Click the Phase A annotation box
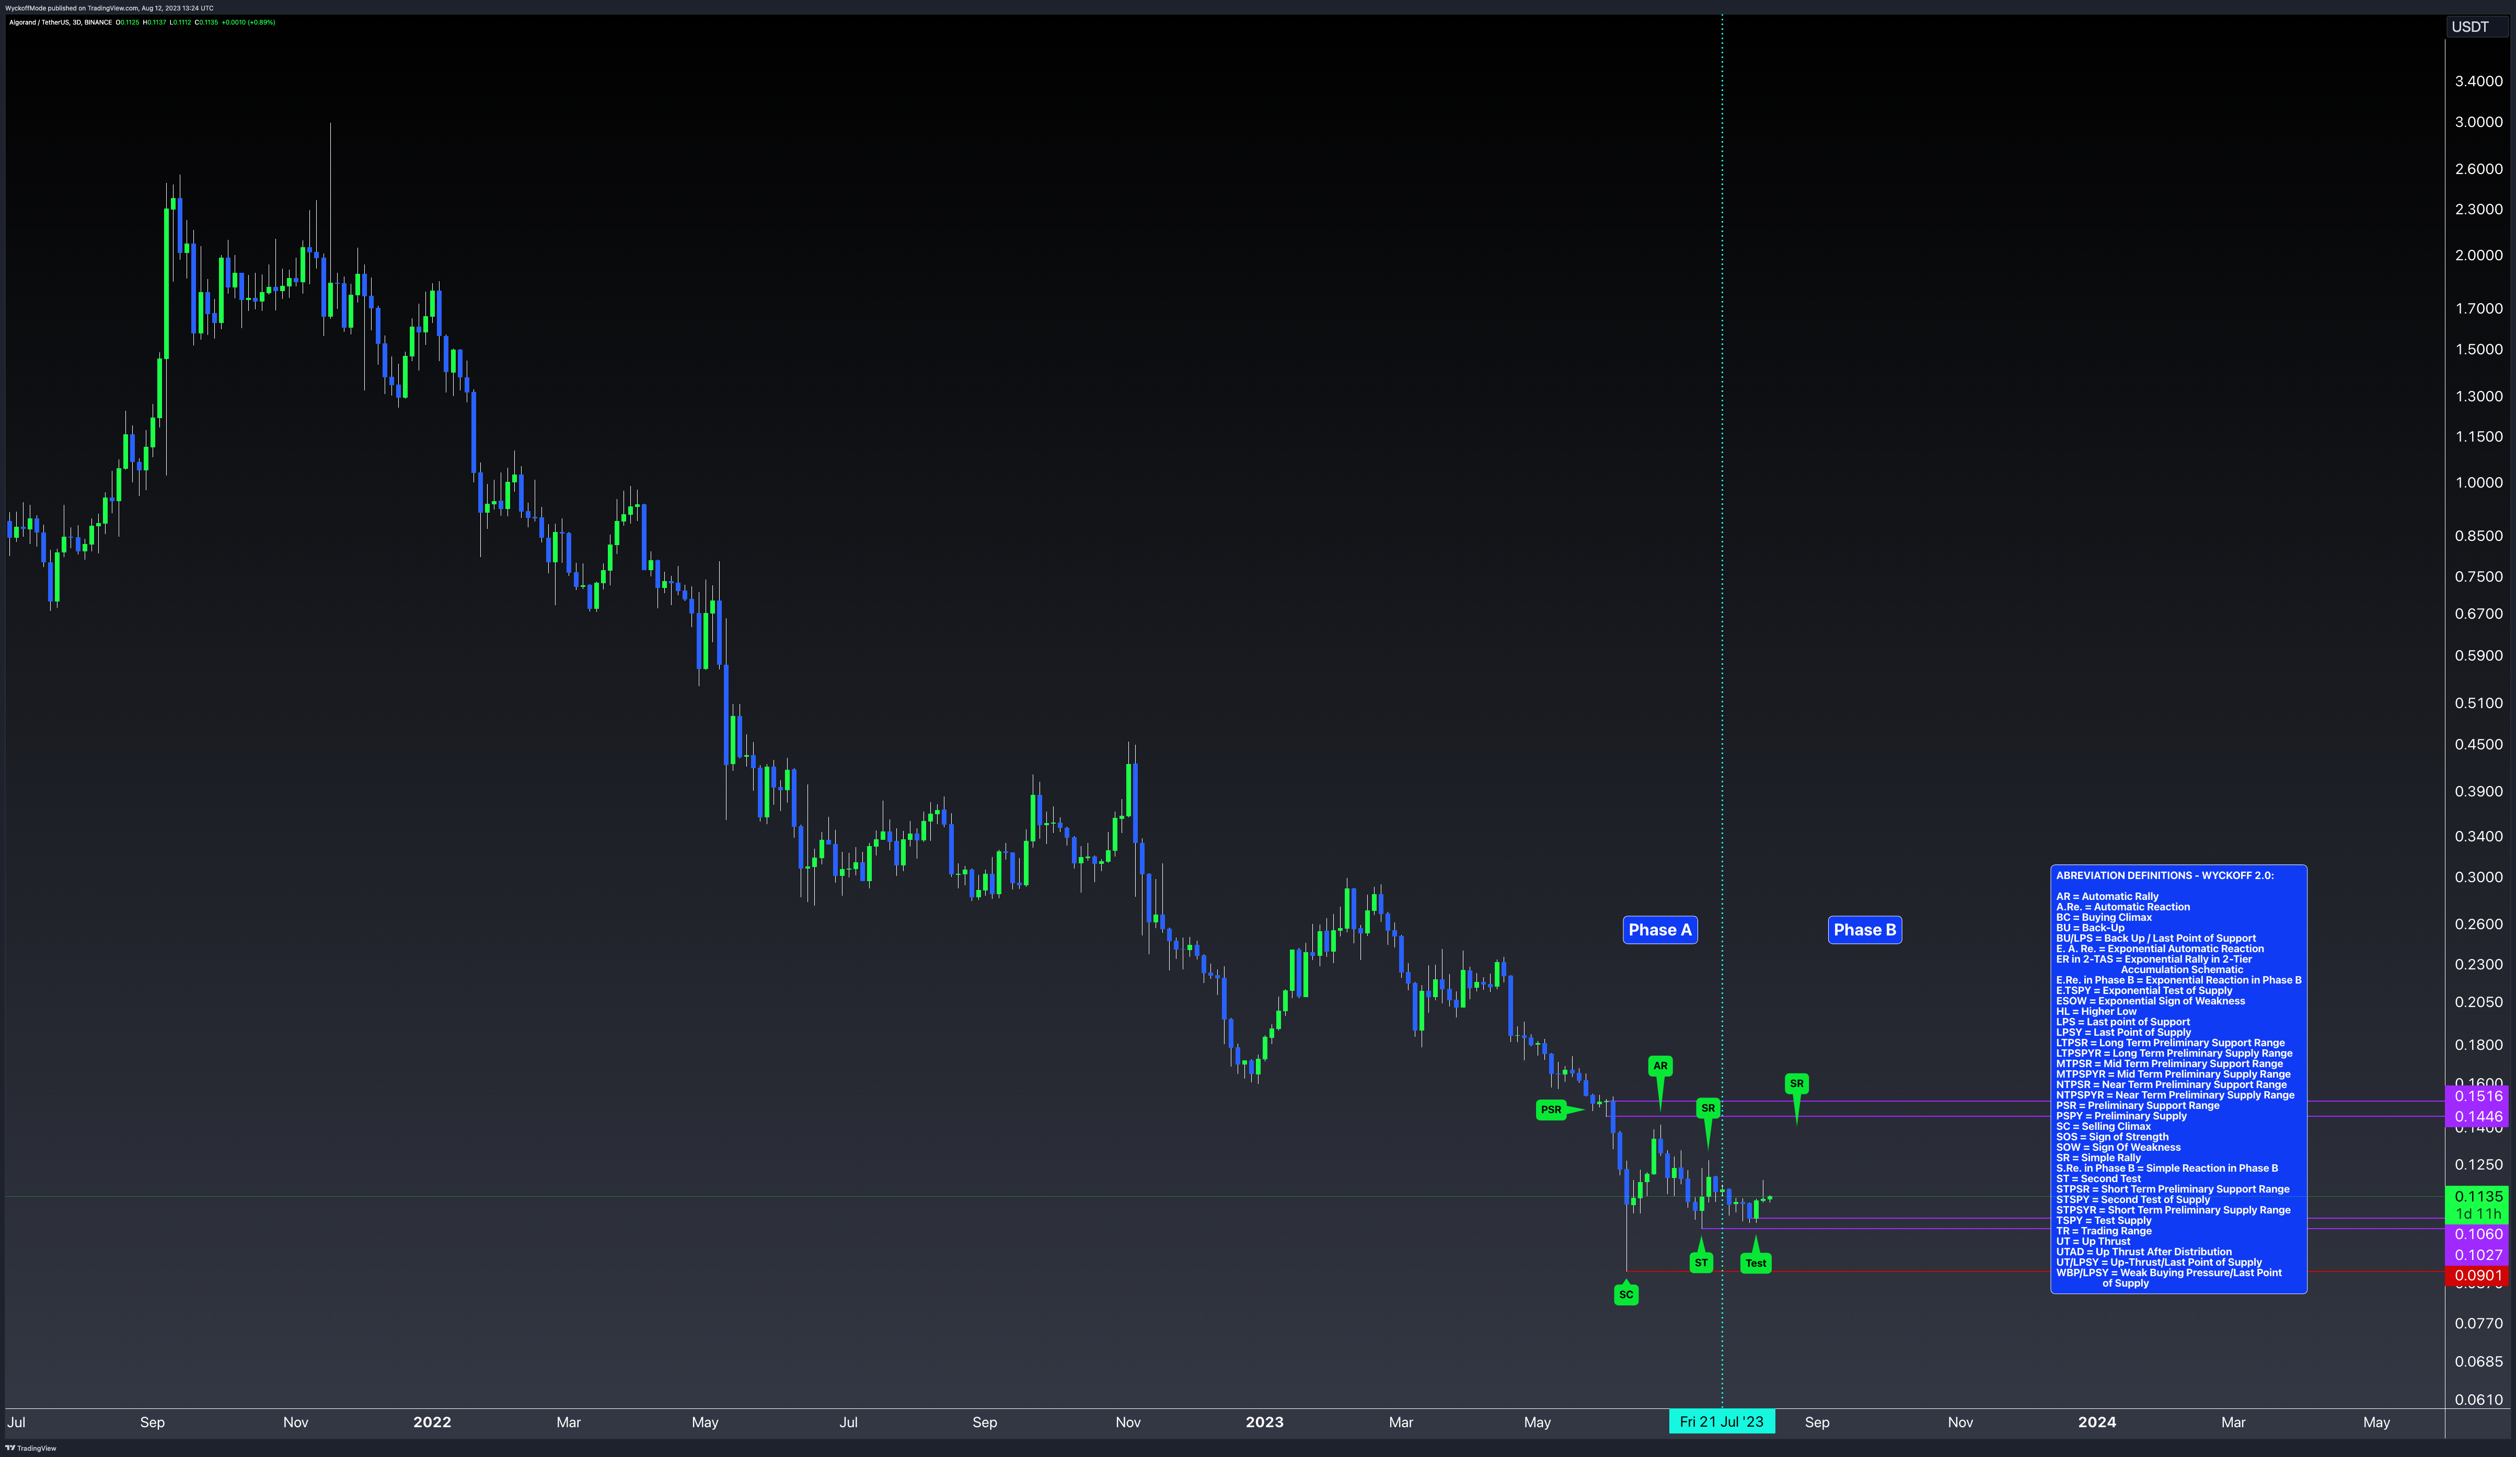The width and height of the screenshot is (2516, 1457). 1660,930
